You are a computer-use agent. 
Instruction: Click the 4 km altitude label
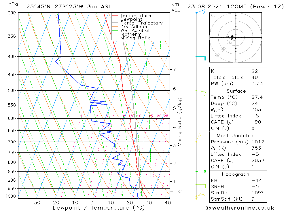[174, 127]
